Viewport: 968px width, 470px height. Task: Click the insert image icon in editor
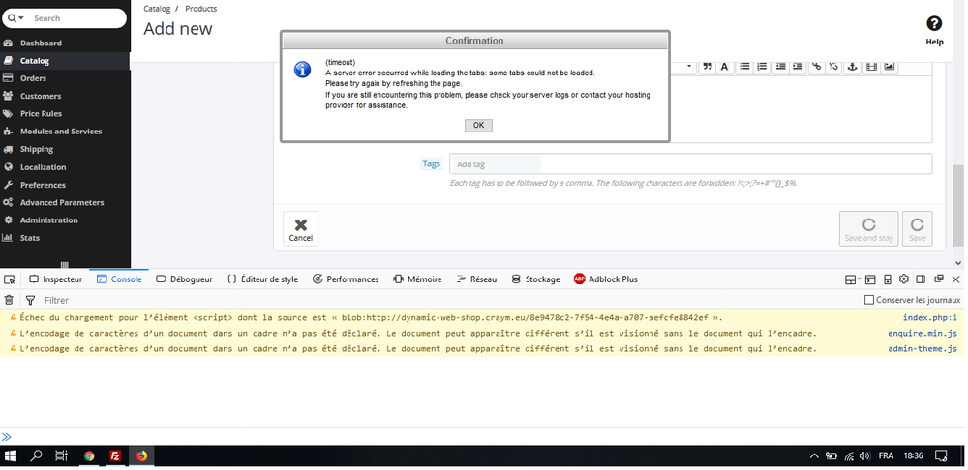(x=889, y=67)
